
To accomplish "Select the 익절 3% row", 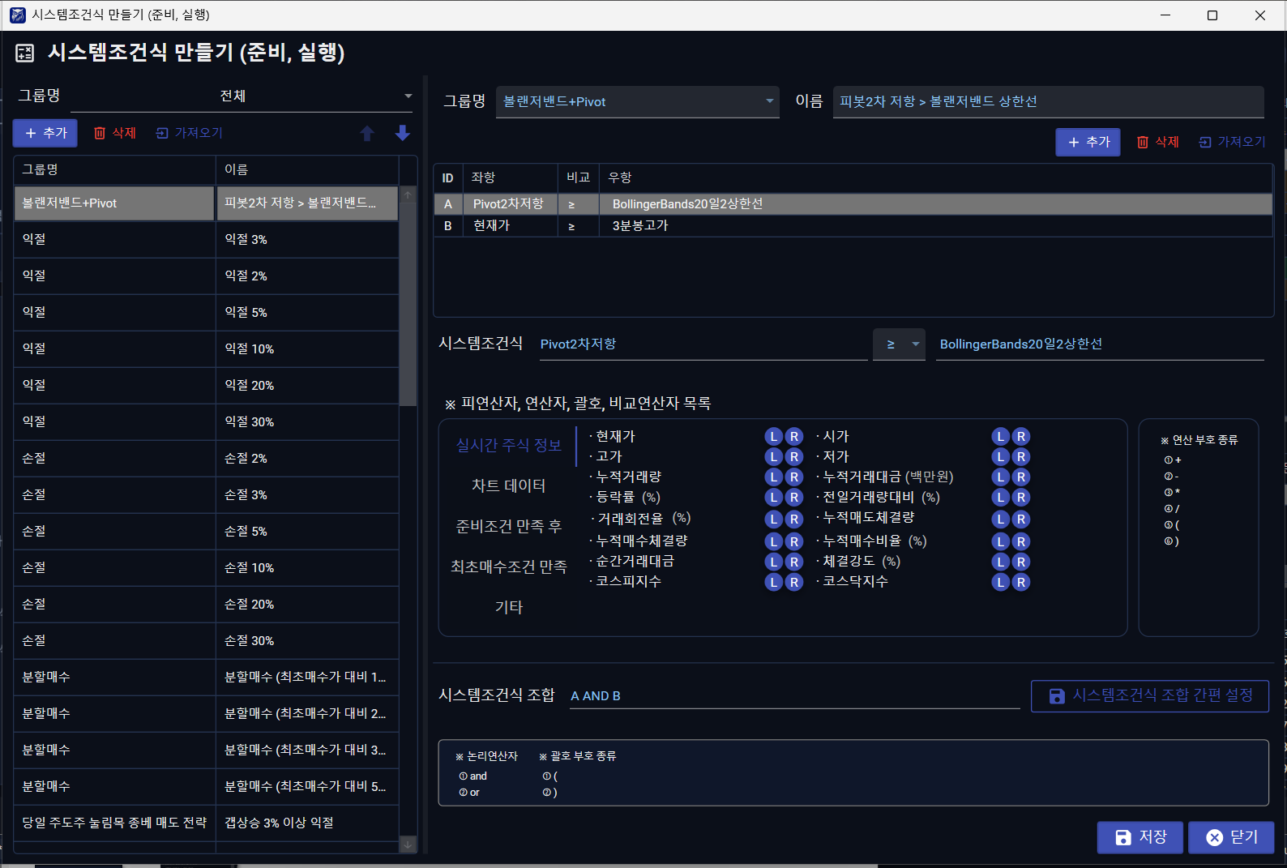I will point(207,240).
